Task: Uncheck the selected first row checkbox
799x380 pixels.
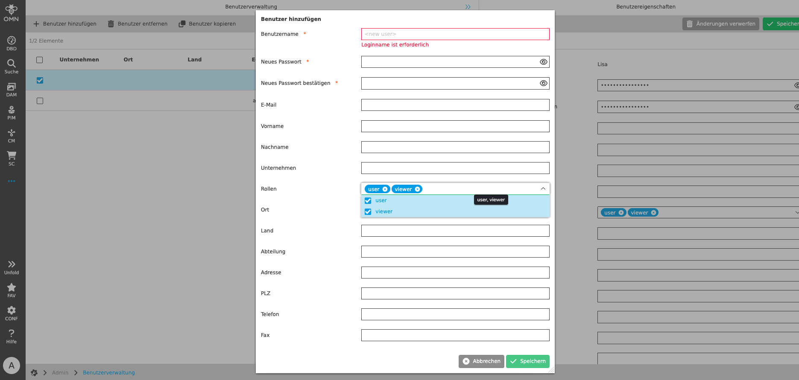Action: click(x=40, y=80)
